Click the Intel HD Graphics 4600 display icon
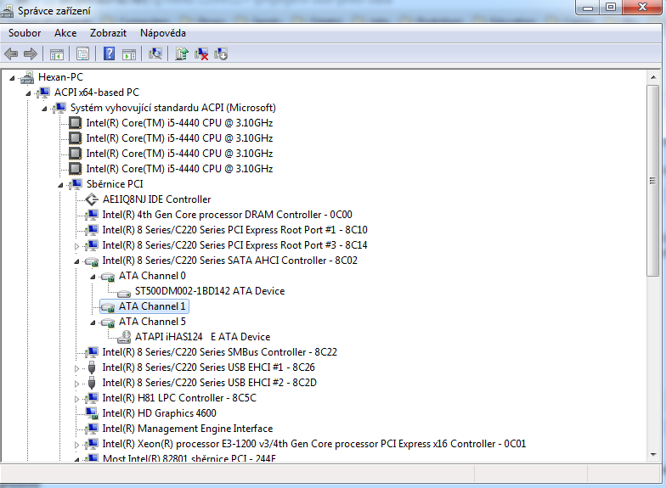The height and width of the screenshot is (488, 666). [x=92, y=413]
